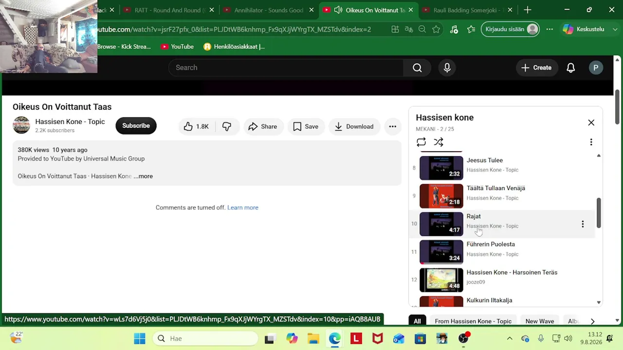Click the YouTube search magnifier button
This screenshot has height=350, width=623.
pyautogui.click(x=417, y=68)
